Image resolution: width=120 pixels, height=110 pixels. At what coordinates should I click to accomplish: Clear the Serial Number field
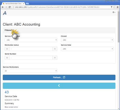55,58
